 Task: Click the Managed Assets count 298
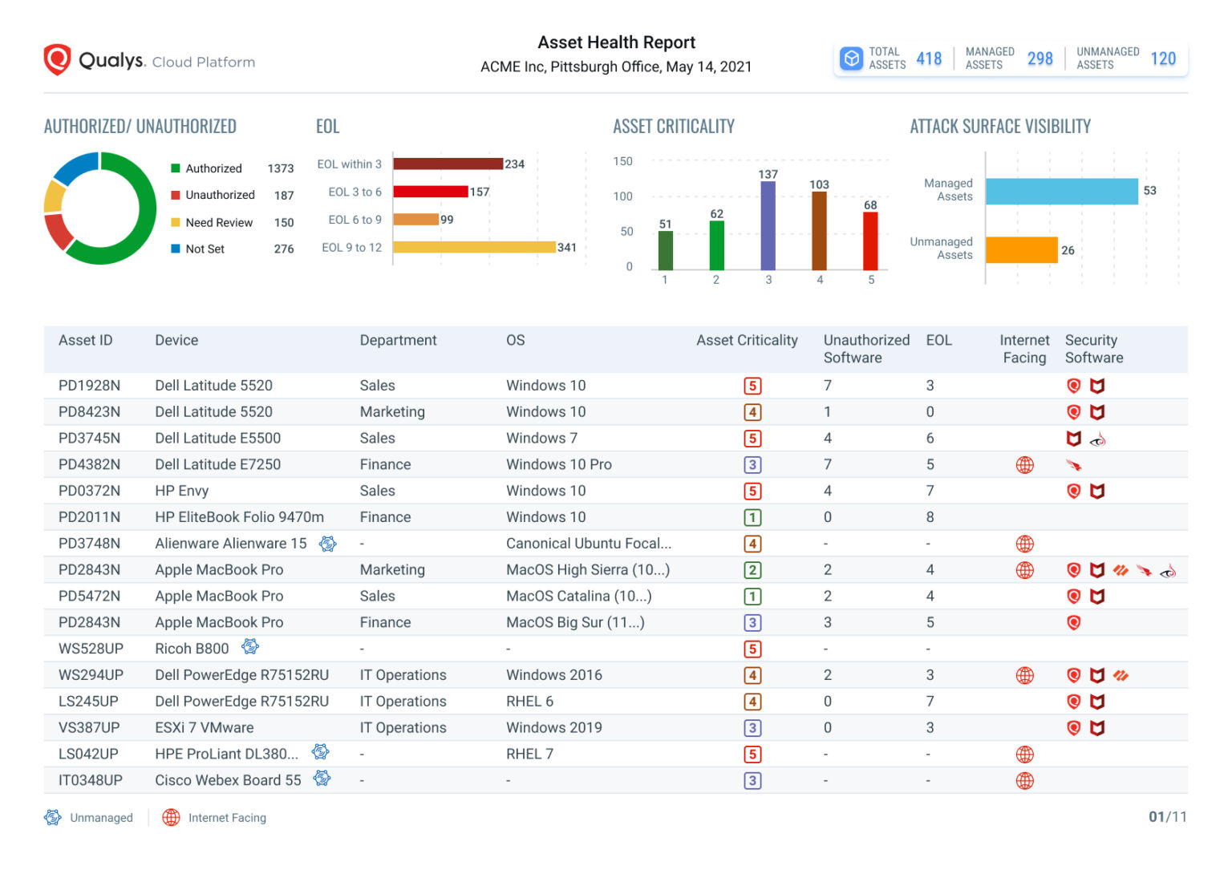pyautogui.click(x=1040, y=58)
